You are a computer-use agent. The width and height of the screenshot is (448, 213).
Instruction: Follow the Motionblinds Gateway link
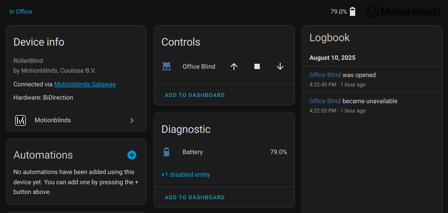(85, 85)
